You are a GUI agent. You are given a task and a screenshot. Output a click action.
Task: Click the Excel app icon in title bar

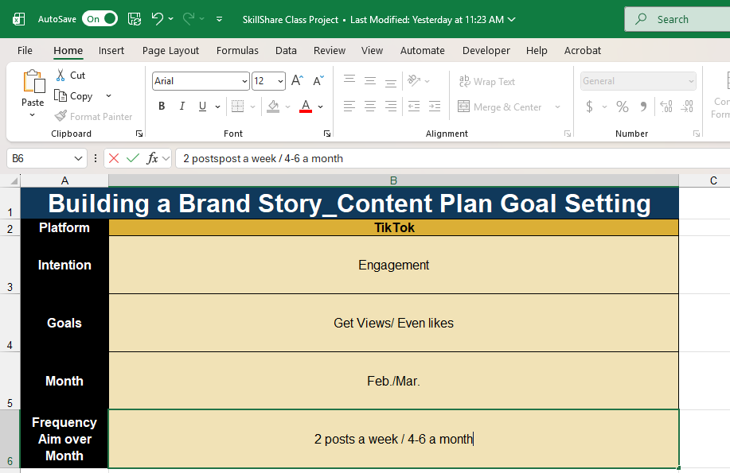point(18,19)
